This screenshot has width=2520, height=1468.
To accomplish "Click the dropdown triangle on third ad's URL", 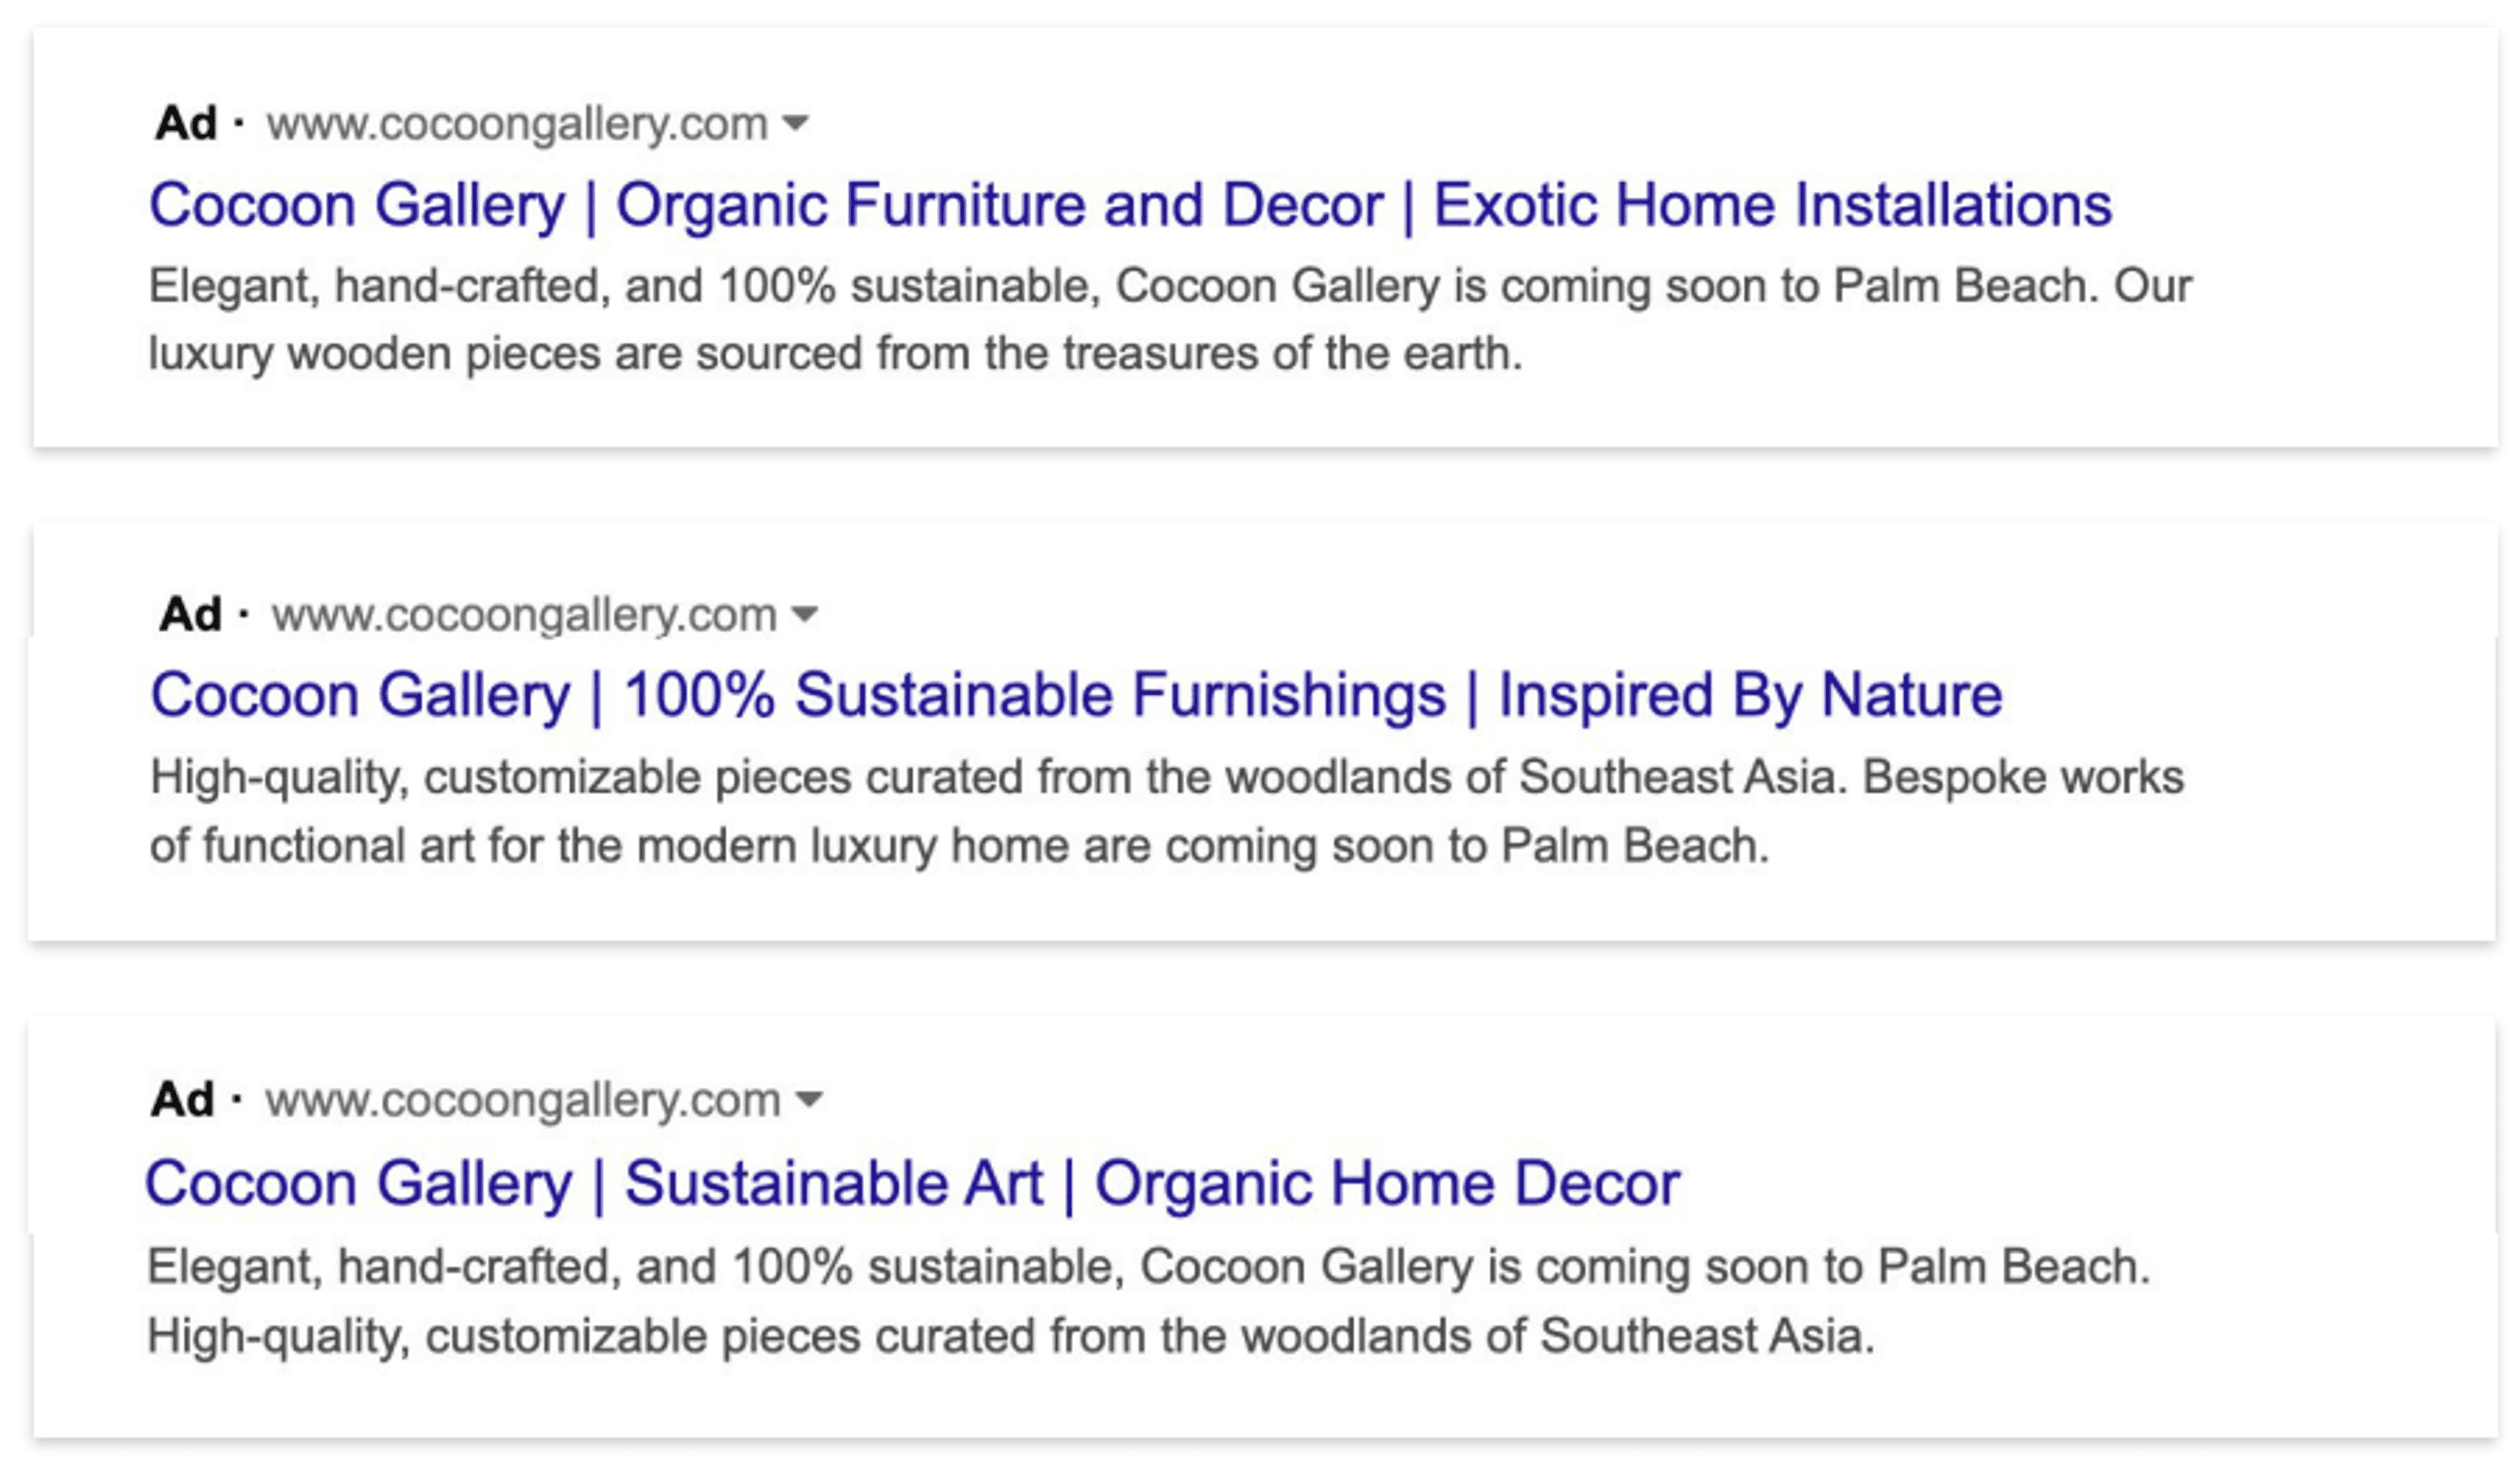I will (809, 1099).
